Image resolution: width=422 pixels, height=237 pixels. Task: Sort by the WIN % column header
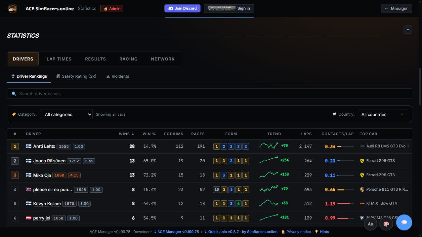(x=149, y=134)
